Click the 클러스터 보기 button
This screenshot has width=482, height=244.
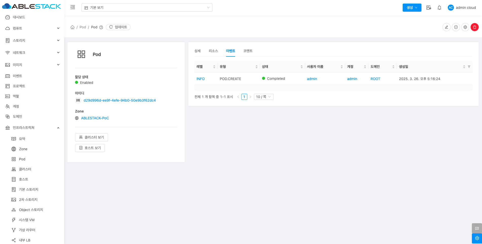pos(91,137)
